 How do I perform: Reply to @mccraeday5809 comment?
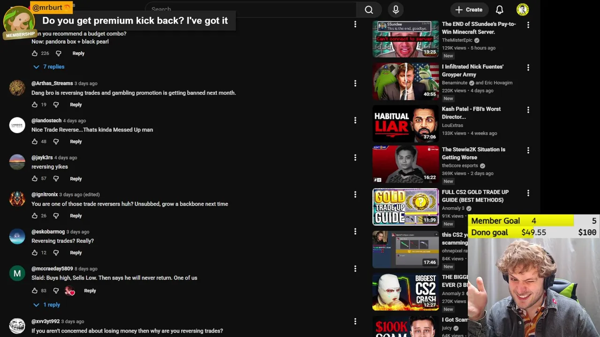click(x=90, y=291)
